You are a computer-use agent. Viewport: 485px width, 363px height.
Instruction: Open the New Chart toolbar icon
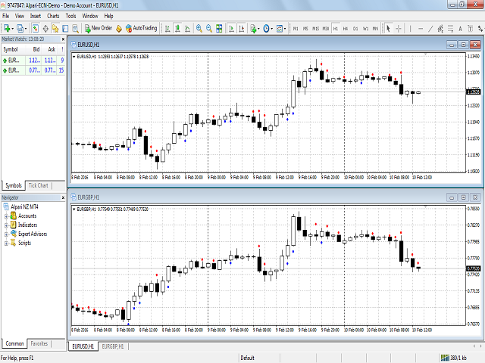click(x=7, y=29)
